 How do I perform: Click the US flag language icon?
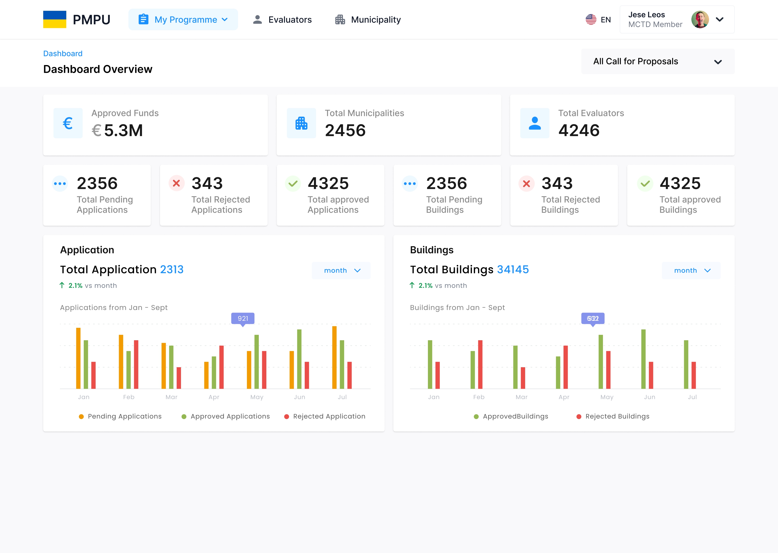tap(591, 19)
